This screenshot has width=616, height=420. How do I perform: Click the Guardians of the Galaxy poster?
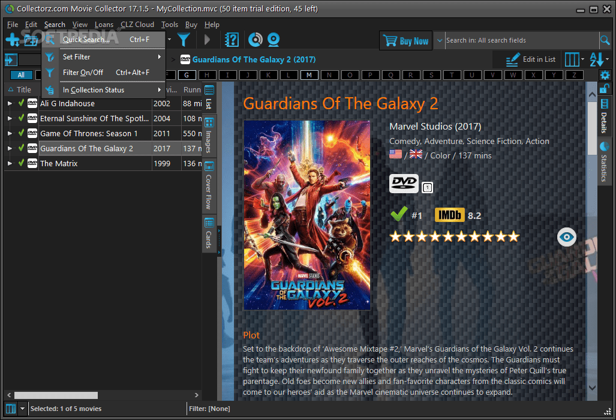pos(307,215)
